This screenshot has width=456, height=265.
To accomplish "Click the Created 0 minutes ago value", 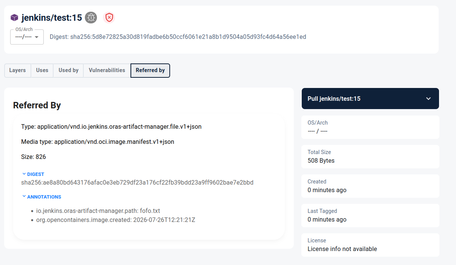I will (327, 190).
